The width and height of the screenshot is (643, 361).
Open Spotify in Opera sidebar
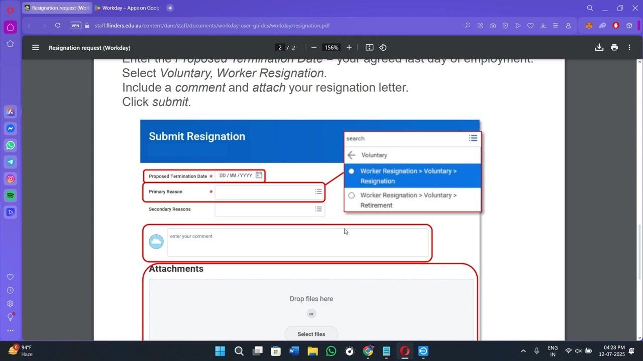coord(10,196)
